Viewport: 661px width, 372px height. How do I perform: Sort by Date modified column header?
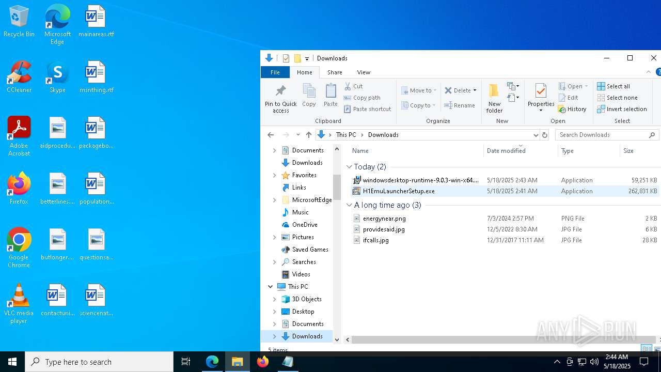[506, 151]
